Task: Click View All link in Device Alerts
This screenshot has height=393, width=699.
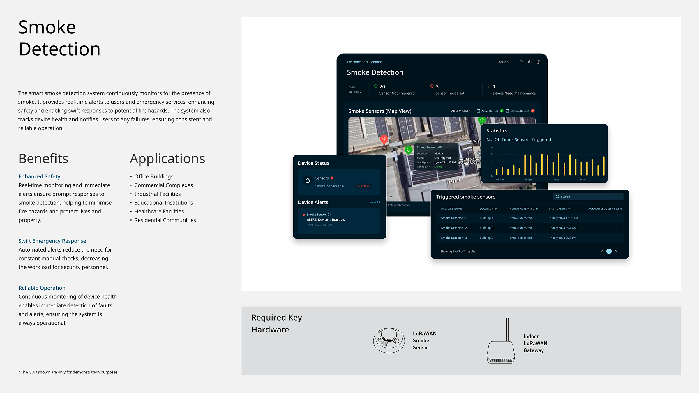Action: click(375, 202)
